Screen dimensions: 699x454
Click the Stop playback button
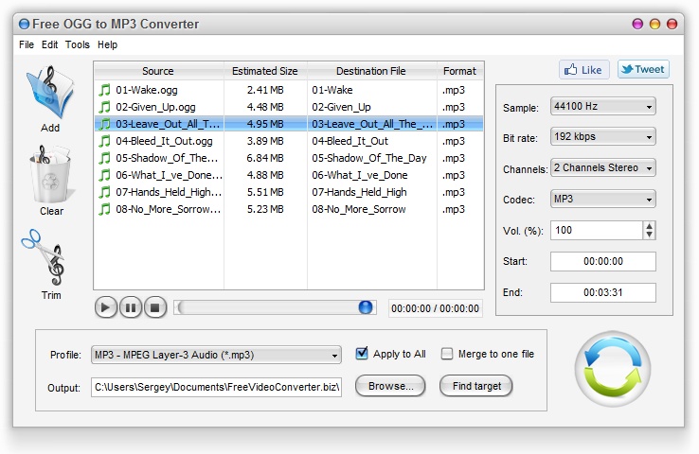[x=155, y=307]
